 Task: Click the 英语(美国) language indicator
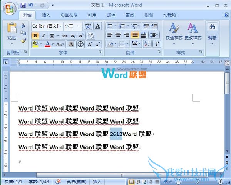[77, 182]
